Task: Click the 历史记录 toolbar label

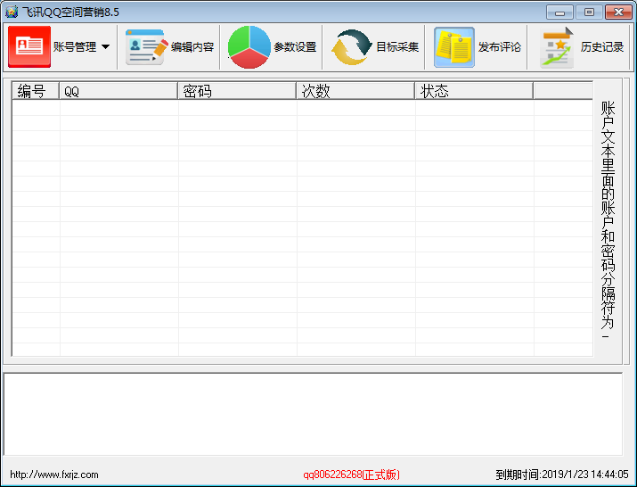Action: tap(602, 46)
